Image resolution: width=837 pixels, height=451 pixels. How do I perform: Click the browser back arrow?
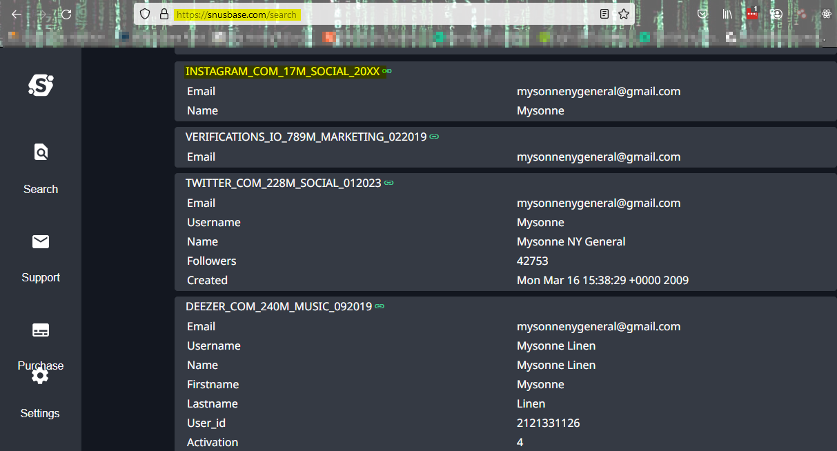pos(16,14)
